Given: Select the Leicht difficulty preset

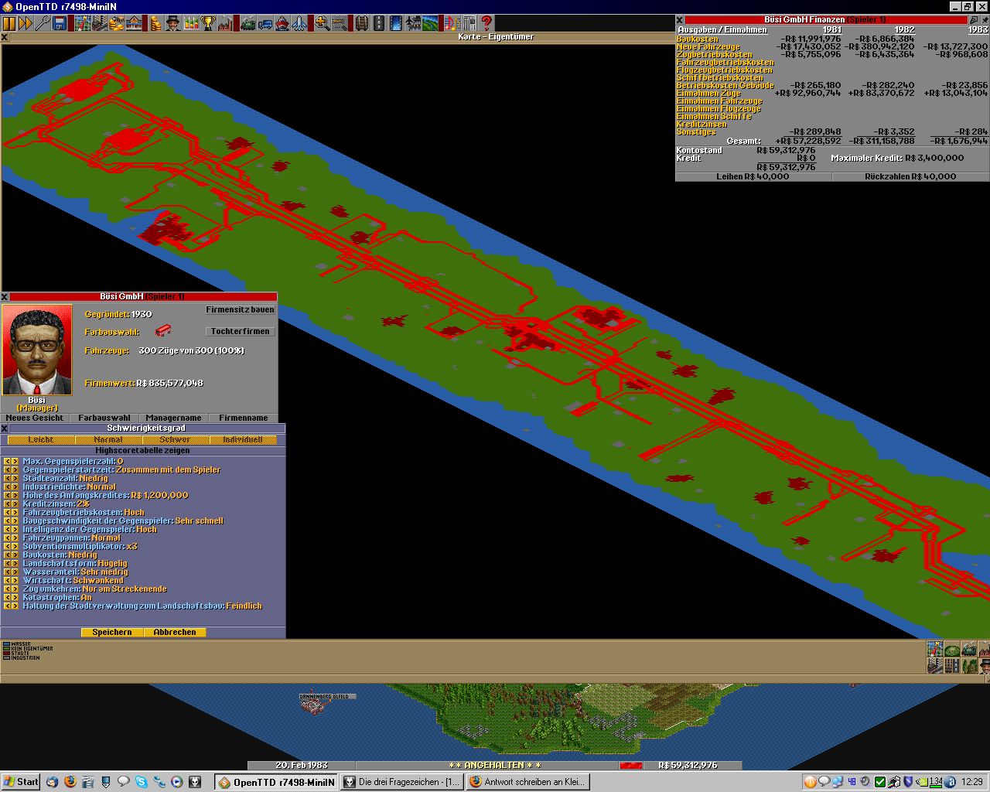Looking at the screenshot, I should (x=41, y=439).
